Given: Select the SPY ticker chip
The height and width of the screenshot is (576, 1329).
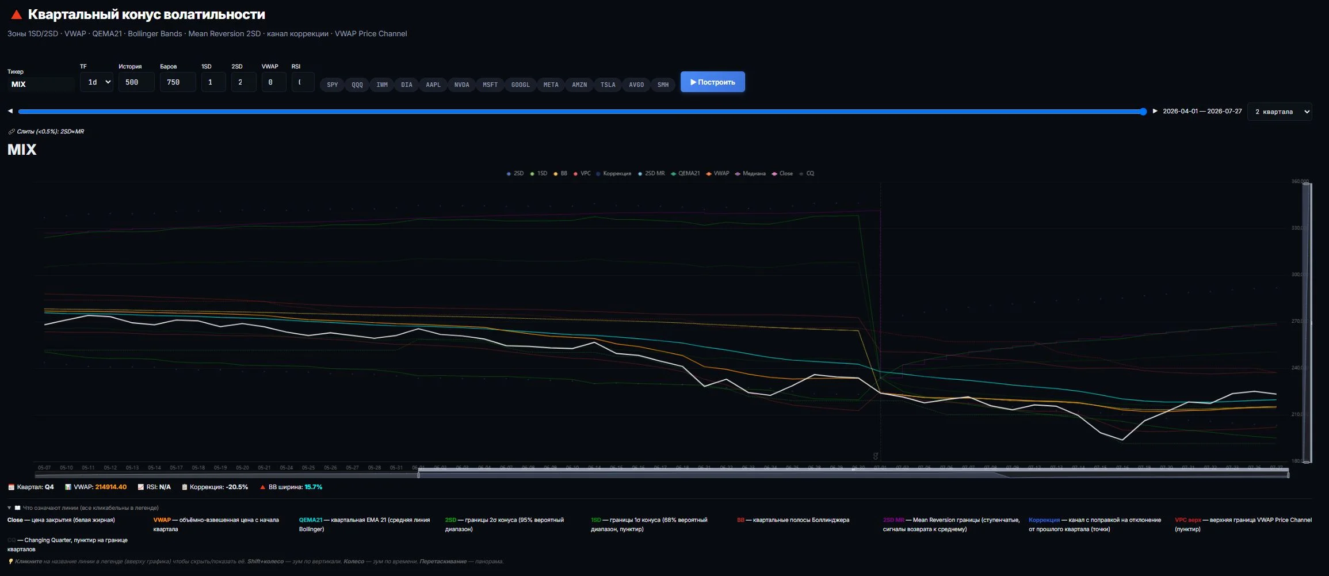Looking at the screenshot, I should click(x=333, y=85).
